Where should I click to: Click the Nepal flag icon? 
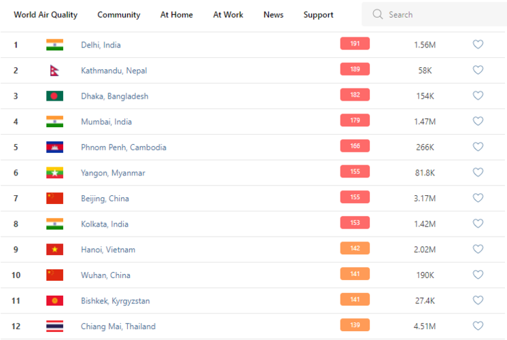(x=54, y=71)
